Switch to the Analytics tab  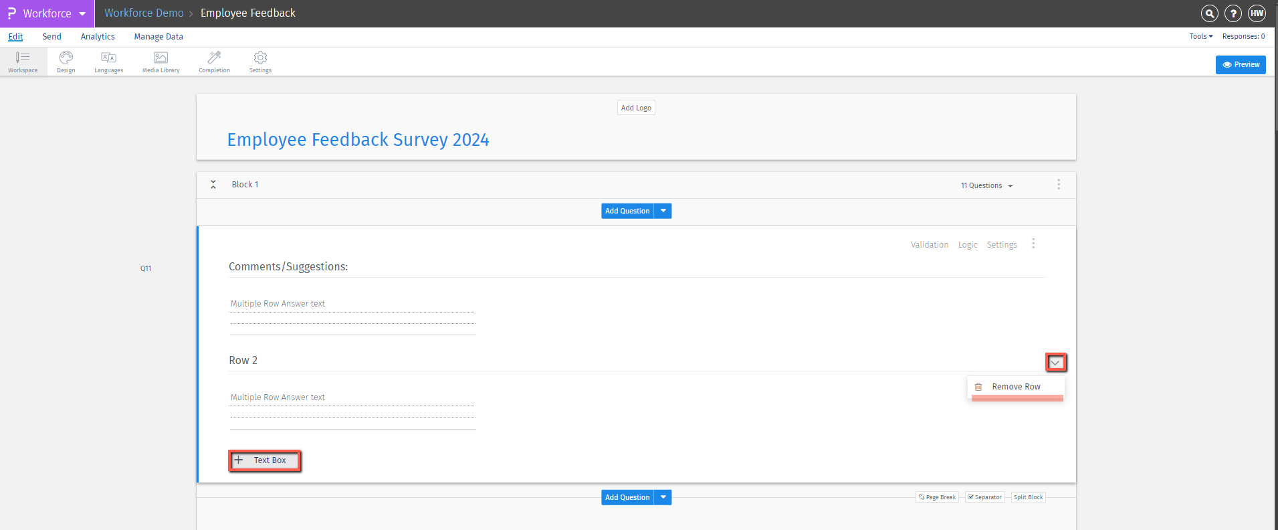[98, 37]
